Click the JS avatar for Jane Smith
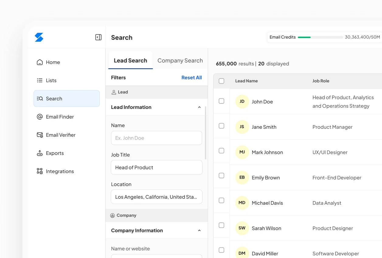The height and width of the screenshot is (258, 382). [242, 127]
